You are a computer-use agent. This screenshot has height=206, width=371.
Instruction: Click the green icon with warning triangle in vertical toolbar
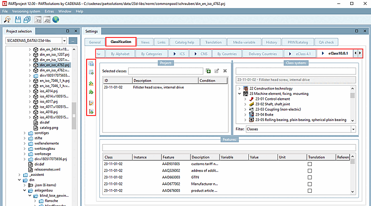click(91, 83)
